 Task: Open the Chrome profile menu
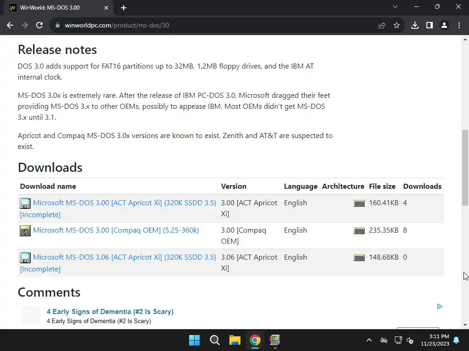[444, 26]
